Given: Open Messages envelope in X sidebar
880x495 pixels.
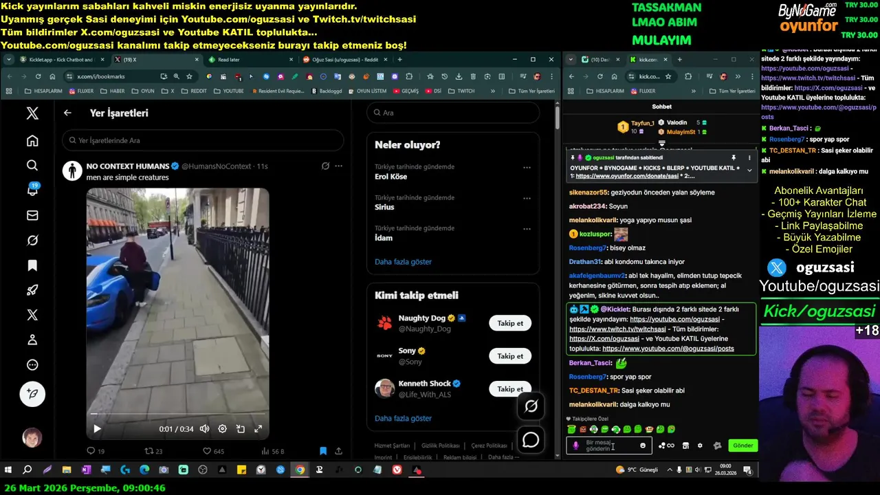Looking at the screenshot, I should [x=32, y=215].
